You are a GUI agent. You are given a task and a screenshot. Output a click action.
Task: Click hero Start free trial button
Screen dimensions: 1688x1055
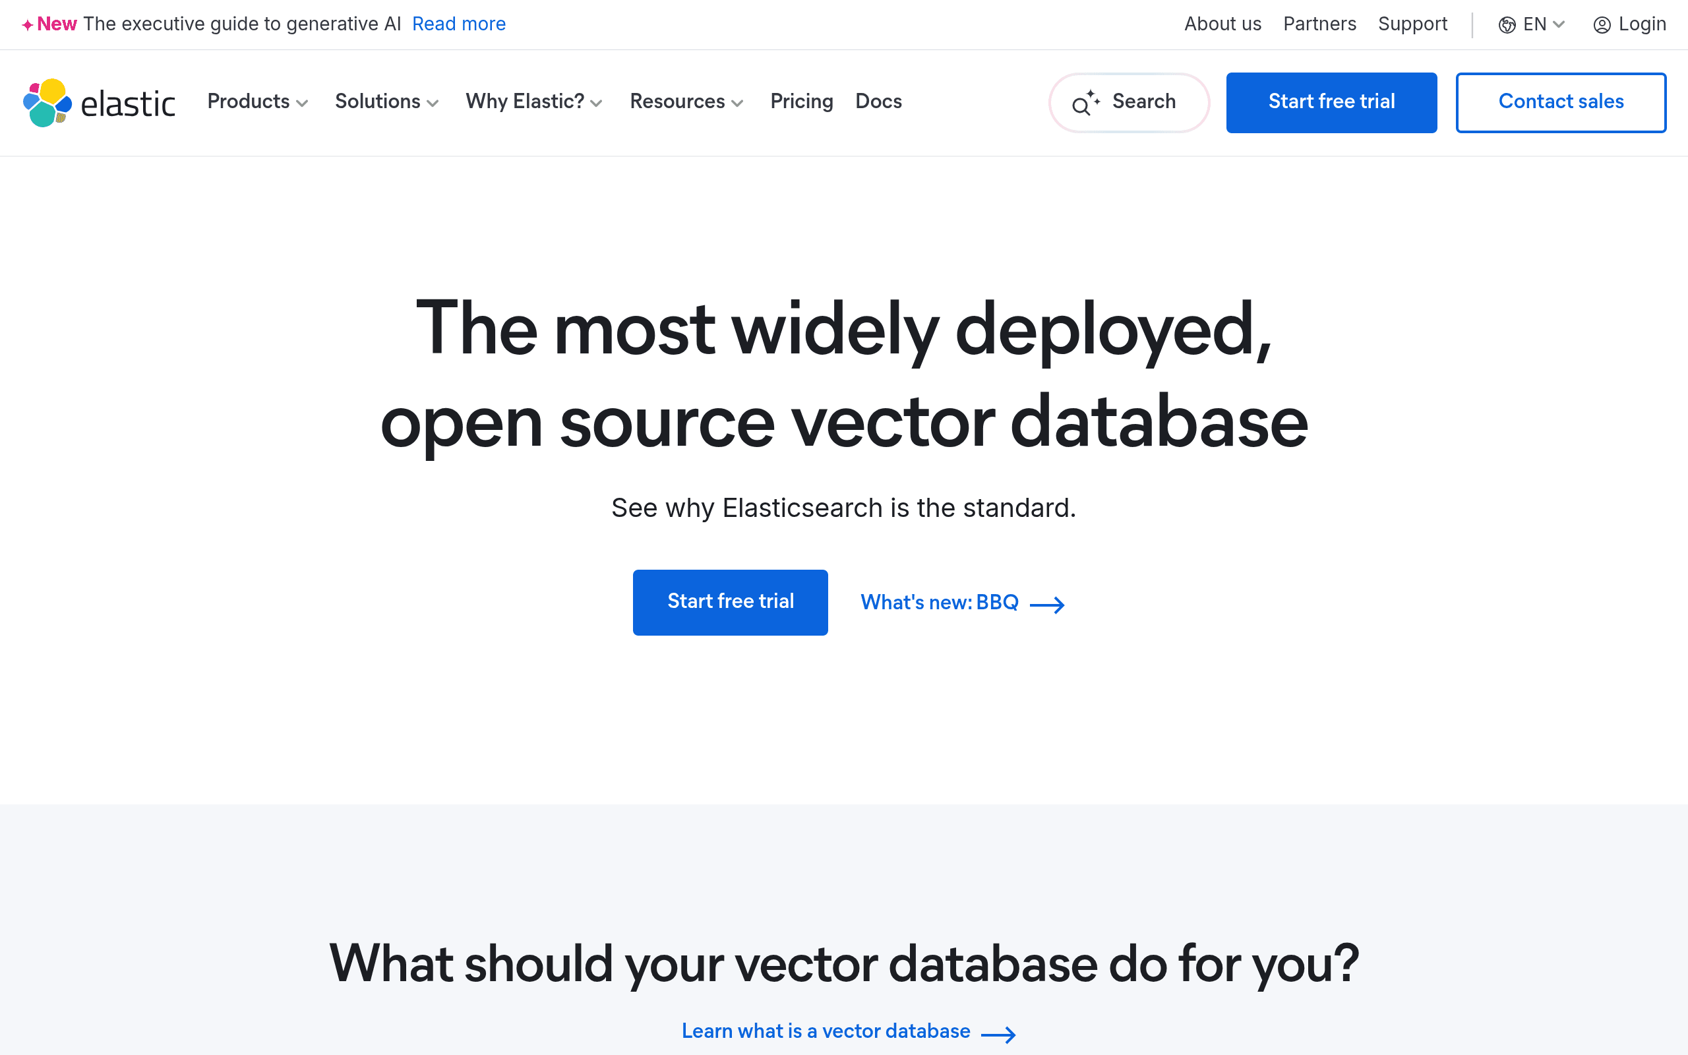(731, 602)
